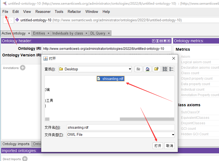Viewport: 219px width, 161px height.
Task: Switch the file dialog to list view
Action: pos(165,69)
